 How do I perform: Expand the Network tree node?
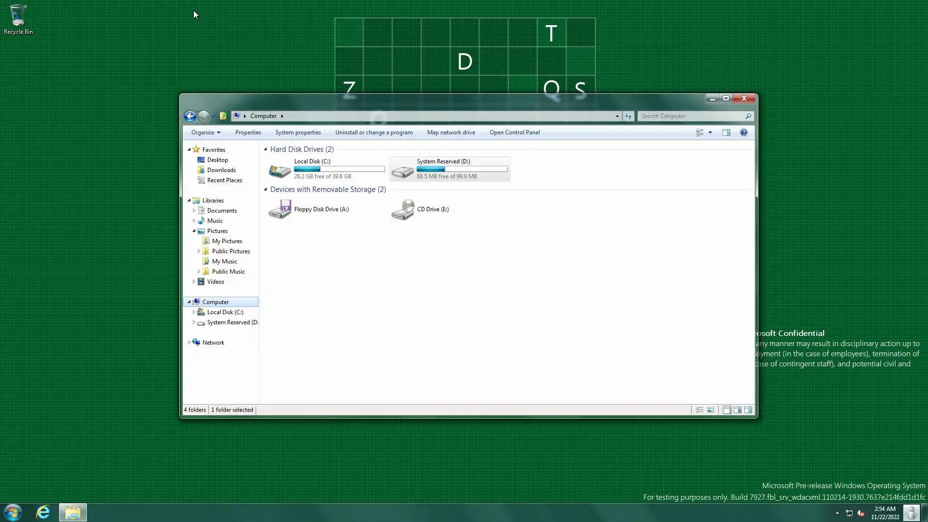(189, 343)
